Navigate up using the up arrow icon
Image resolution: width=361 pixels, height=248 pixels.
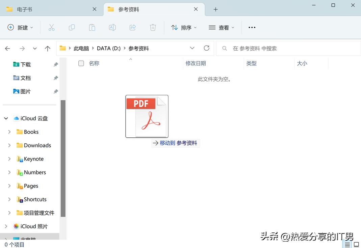pyautogui.click(x=47, y=48)
